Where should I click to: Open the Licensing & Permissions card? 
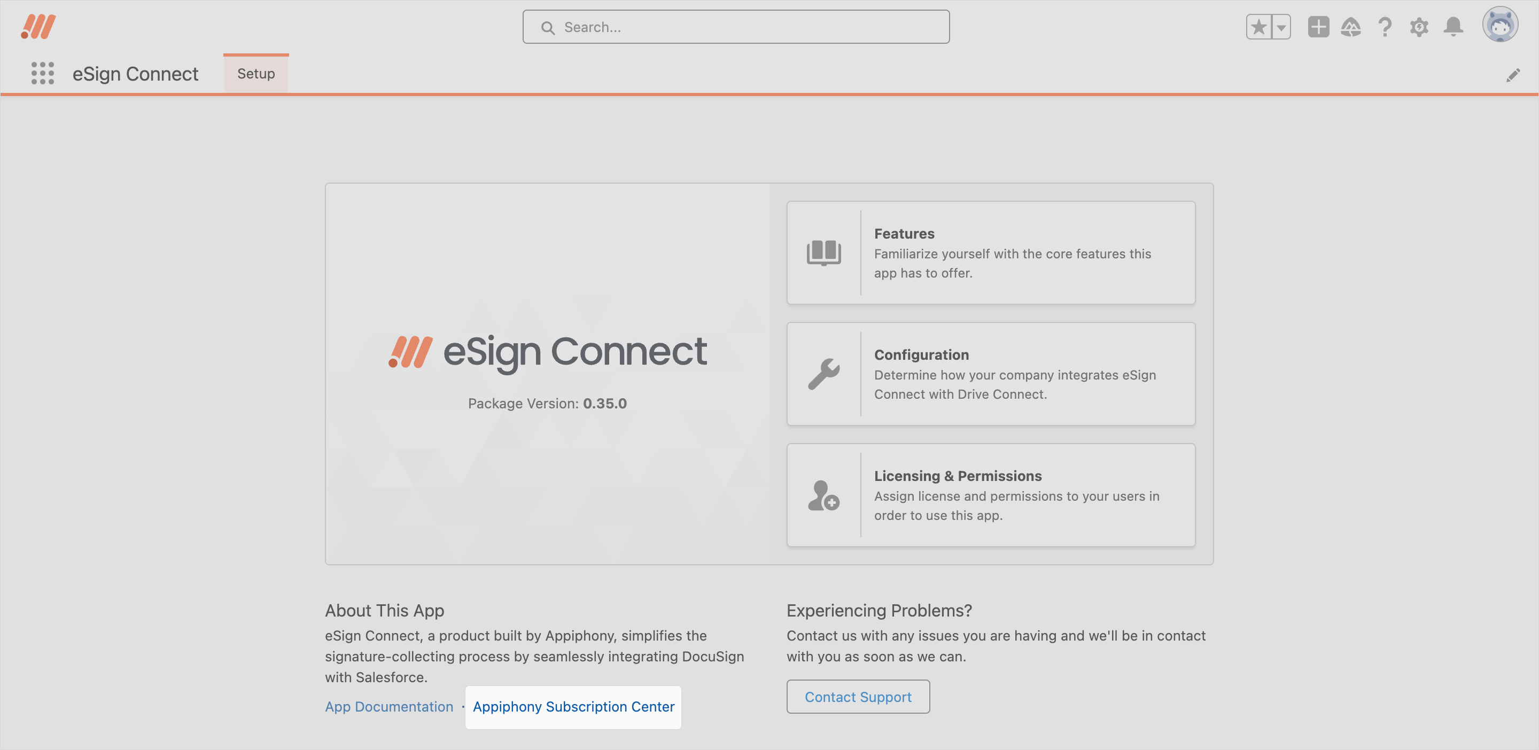pos(991,495)
